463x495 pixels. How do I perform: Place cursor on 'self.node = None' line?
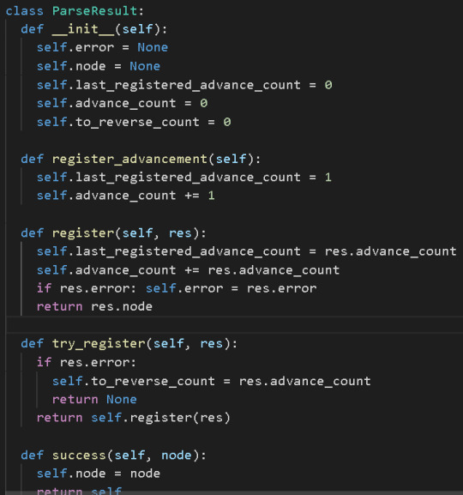click(99, 66)
